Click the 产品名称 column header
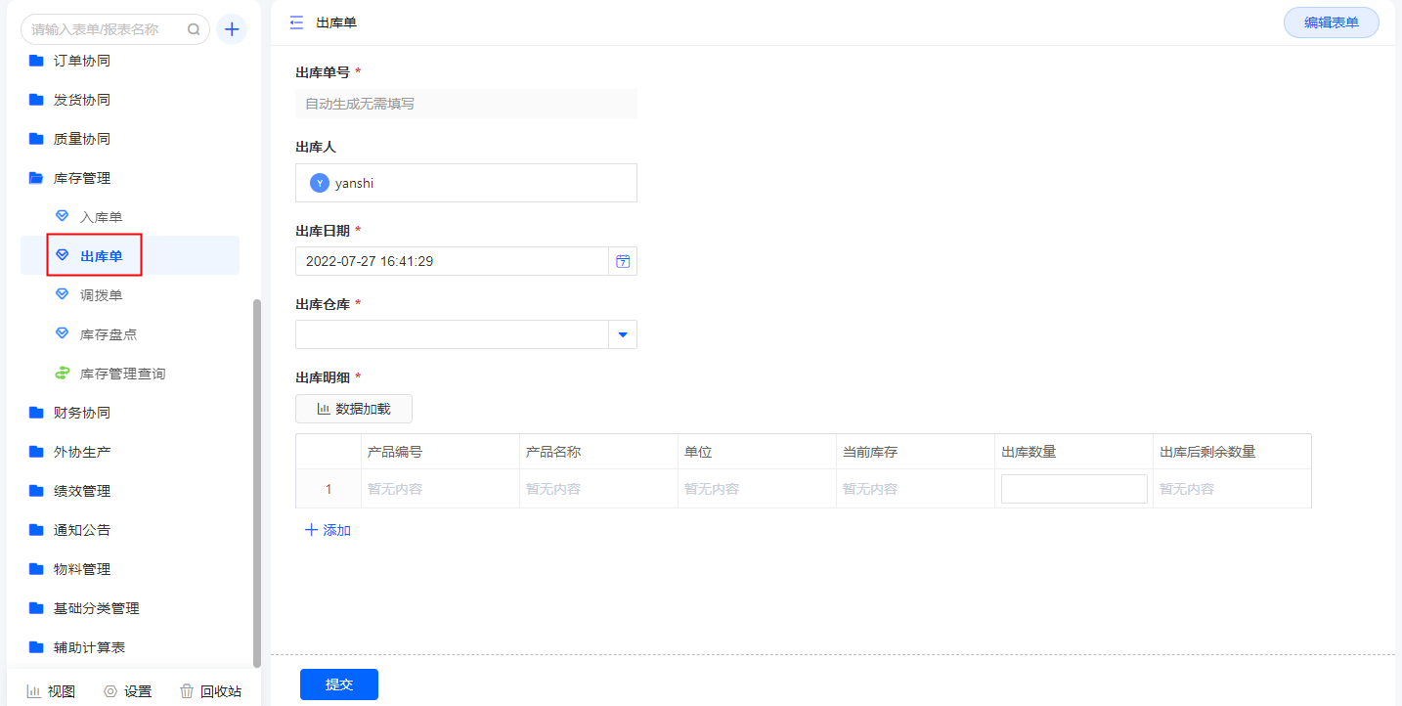The height and width of the screenshot is (706, 1402). click(x=598, y=452)
